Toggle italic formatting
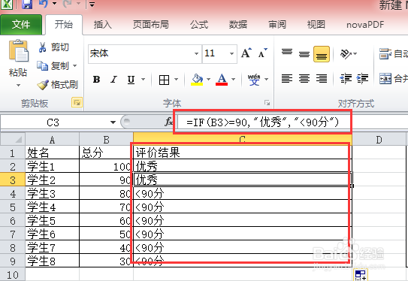This screenshot has height=281, width=408. [113, 80]
